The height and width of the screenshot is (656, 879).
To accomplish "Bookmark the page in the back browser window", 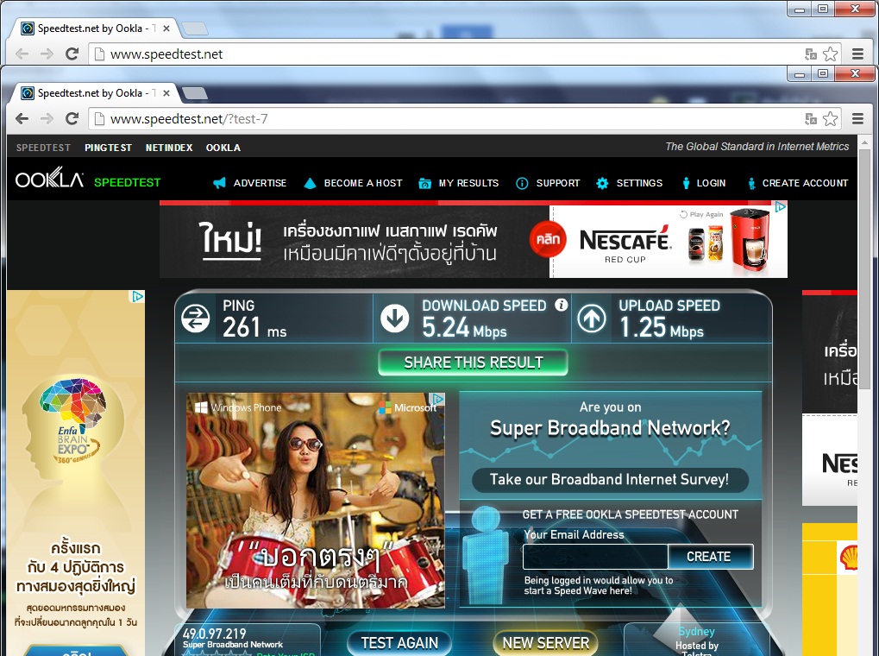I will coord(830,54).
